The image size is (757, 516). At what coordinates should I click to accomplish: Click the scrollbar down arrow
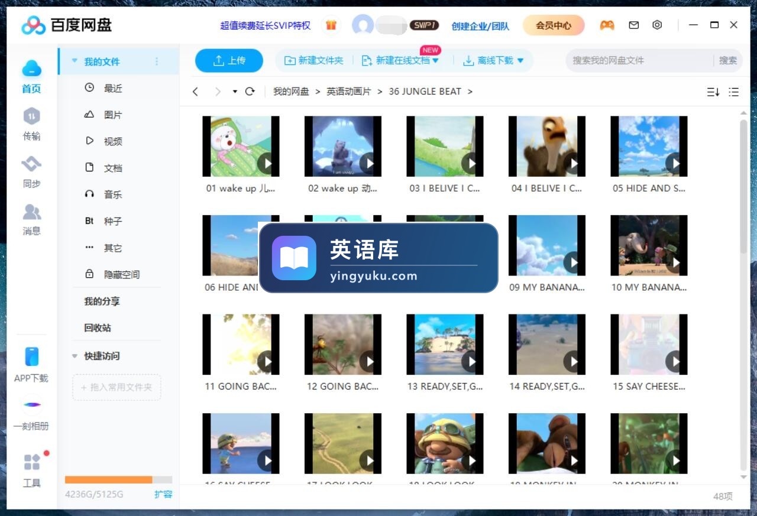pyautogui.click(x=744, y=477)
